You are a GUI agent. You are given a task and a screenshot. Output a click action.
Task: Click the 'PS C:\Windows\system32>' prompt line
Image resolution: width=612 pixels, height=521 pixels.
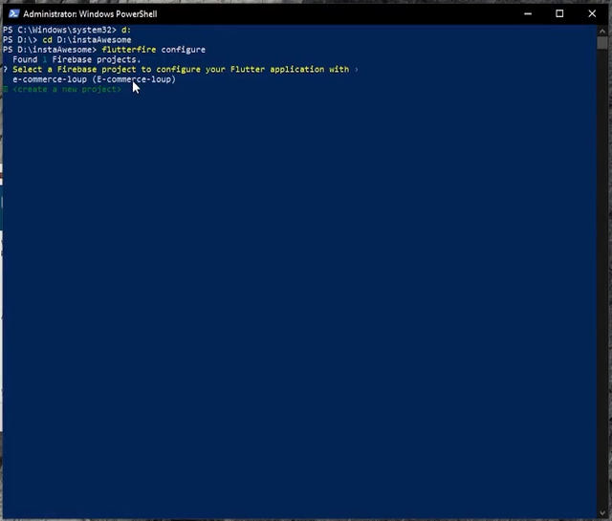pos(67,30)
